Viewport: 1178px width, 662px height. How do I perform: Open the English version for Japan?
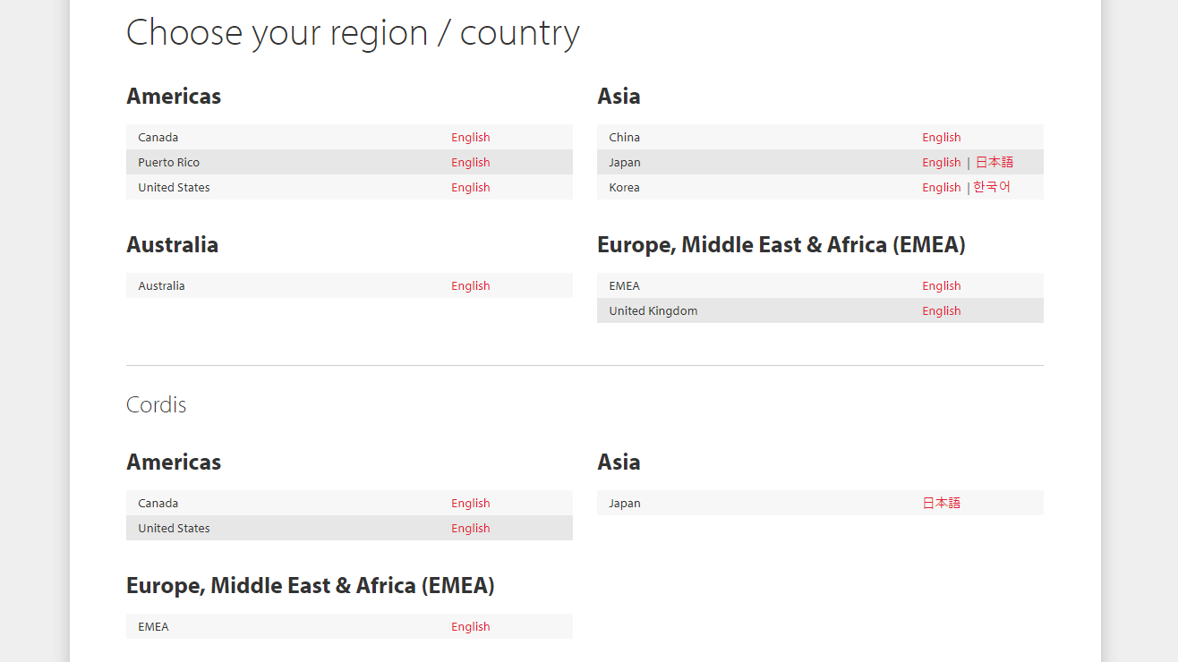[941, 162]
